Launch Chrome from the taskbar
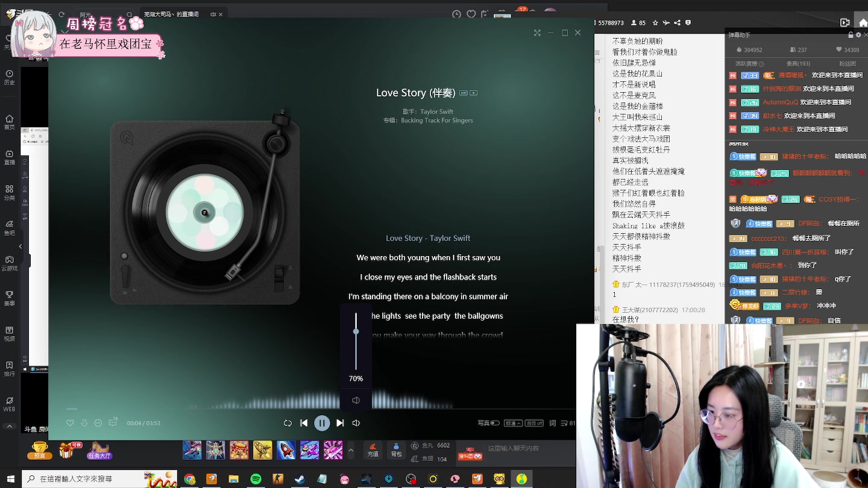The width and height of the screenshot is (868, 488). (189, 480)
